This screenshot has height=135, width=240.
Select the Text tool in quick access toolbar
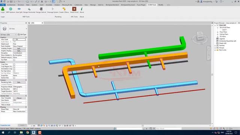[42, 1]
